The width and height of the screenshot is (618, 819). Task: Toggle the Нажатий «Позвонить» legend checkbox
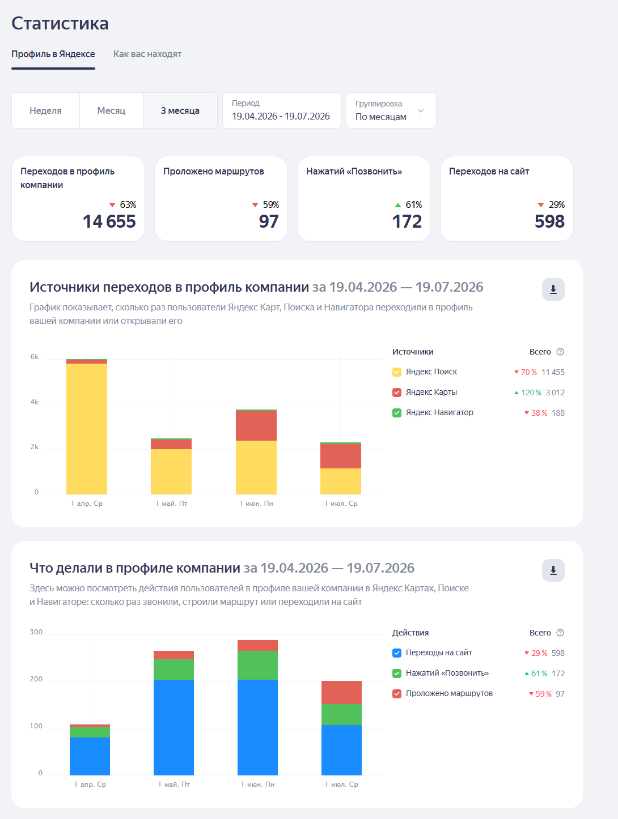(397, 673)
